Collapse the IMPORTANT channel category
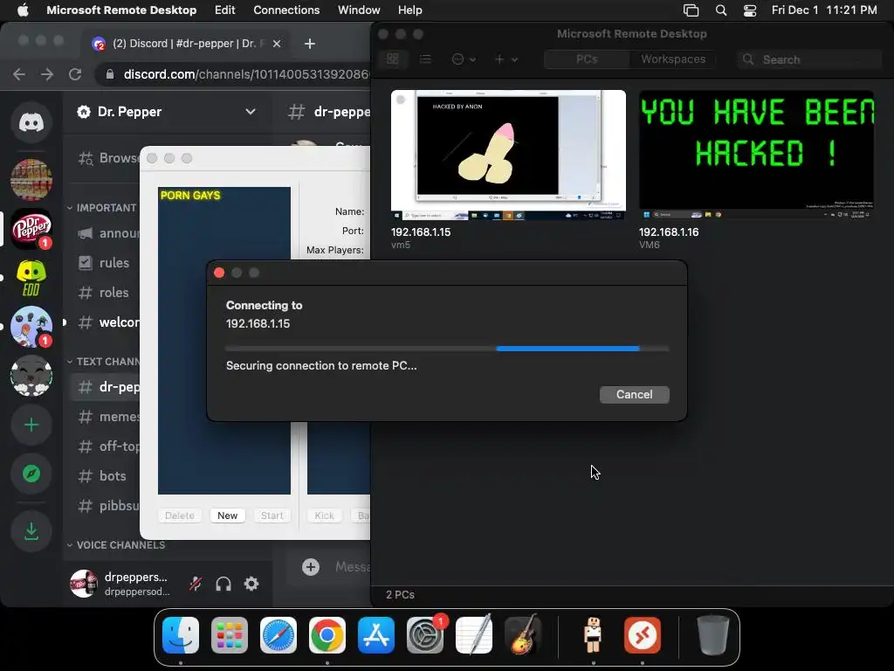 pos(103,208)
